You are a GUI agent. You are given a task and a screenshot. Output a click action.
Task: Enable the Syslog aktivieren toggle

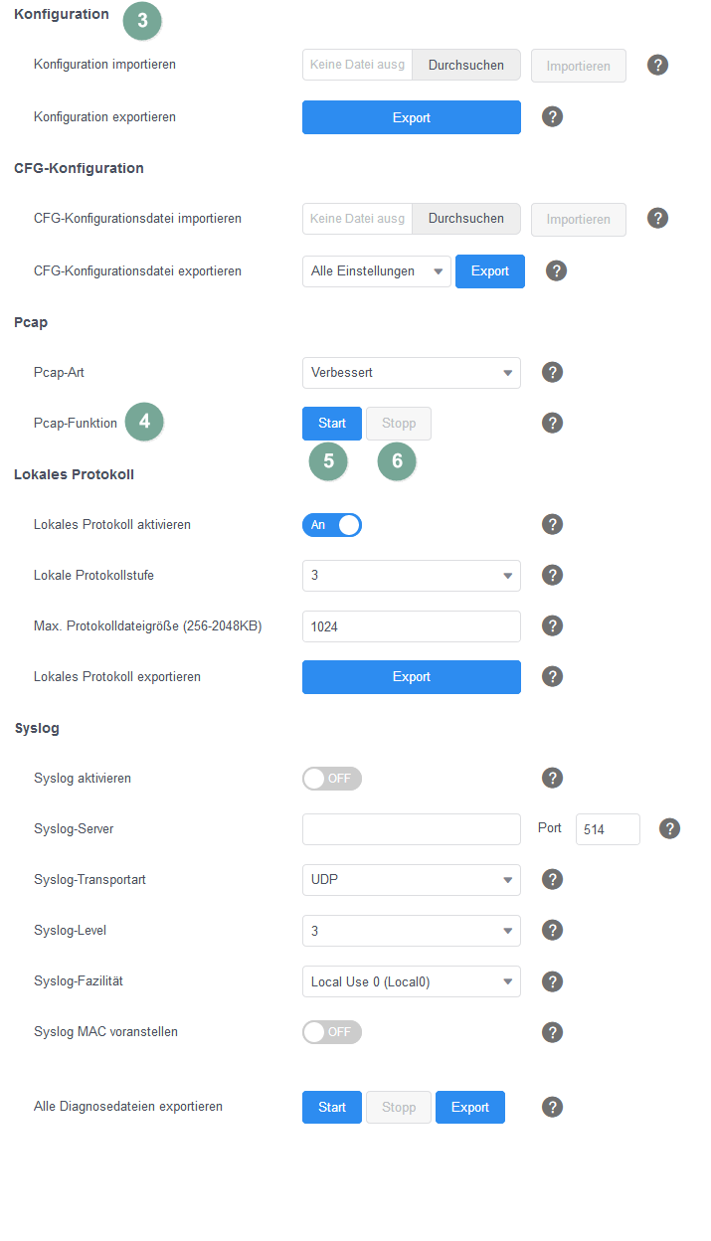pos(332,779)
